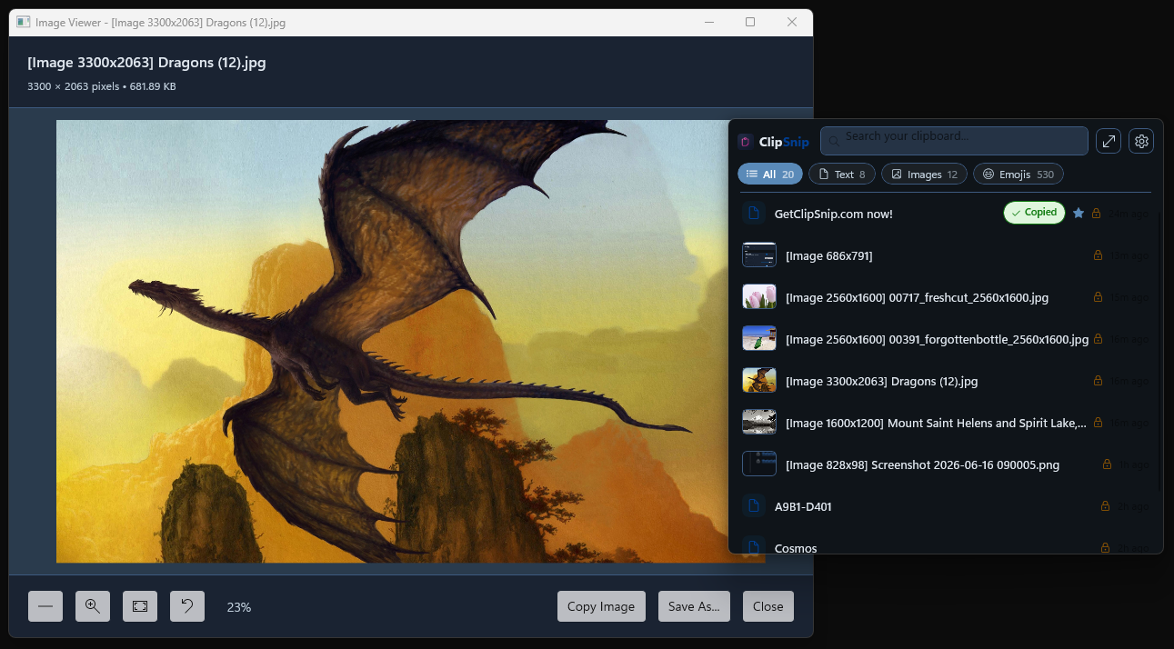Click the document icon beside A9B1-D401
This screenshot has height=649, width=1174.
click(753, 506)
